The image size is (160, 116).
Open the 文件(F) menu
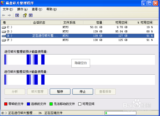[8, 9]
